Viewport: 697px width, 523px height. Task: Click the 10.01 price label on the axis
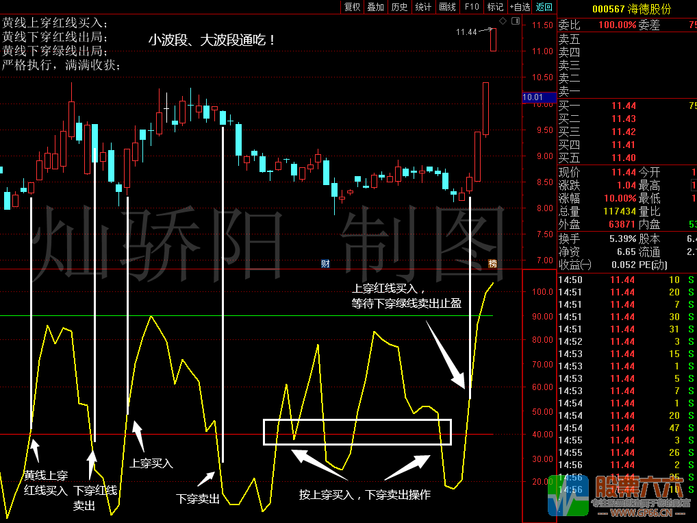[533, 98]
